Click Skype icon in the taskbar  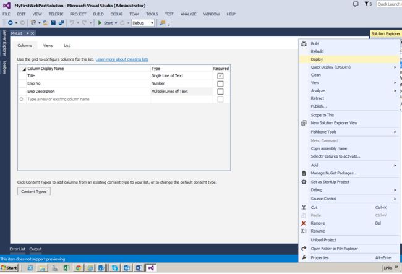click(114, 268)
